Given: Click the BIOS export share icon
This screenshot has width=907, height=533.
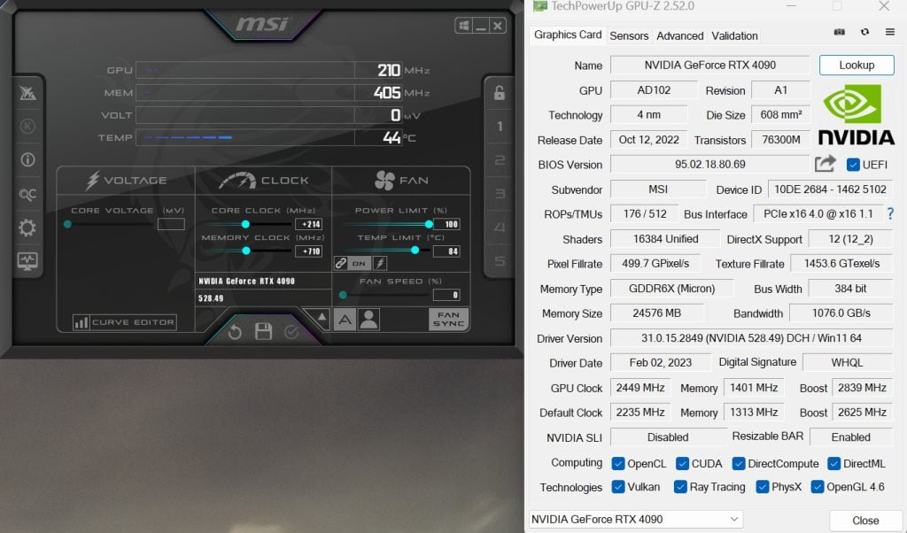Looking at the screenshot, I should click(x=826, y=164).
